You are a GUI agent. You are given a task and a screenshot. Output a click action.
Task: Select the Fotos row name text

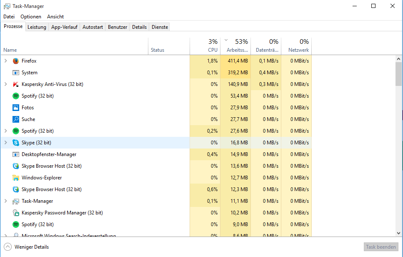pos(28,108)
